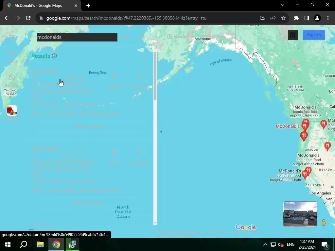The width and height of the screenshot is (335, 251).
Task: Open Street View thumbnail image
Action: pos(300,214)
